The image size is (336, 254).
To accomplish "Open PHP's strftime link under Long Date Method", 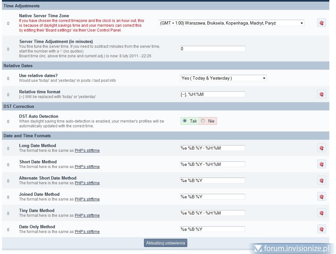I will (87, 151).
